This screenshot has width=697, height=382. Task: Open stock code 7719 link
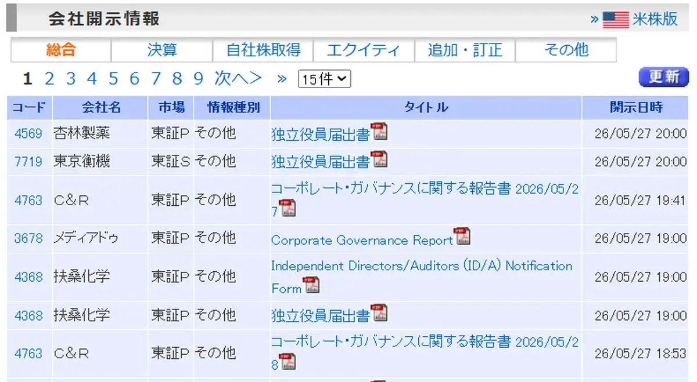(x=28, y=161)
